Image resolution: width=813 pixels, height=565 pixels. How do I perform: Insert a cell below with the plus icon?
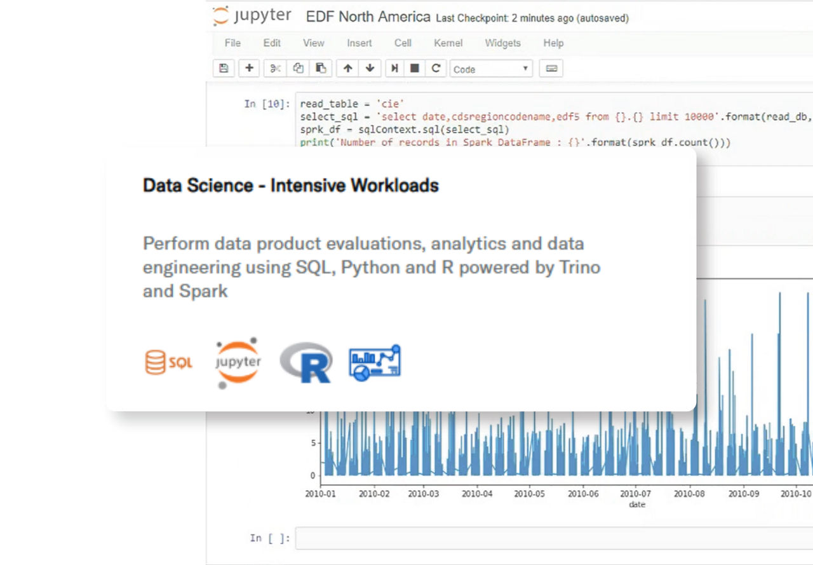(x=249, y=69)
